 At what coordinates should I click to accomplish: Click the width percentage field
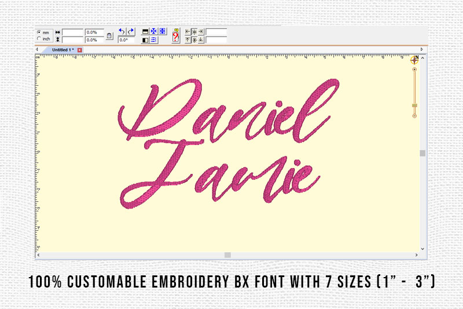coord(94,32)
